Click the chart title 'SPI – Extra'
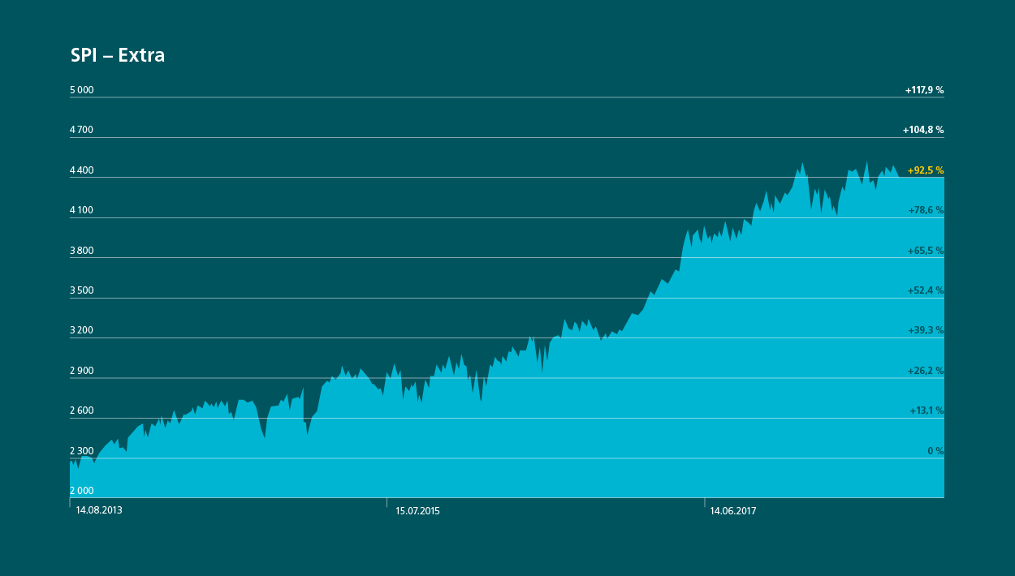The width and height of the screenshot is (1015, 576). pyautogui.click(x=118, y=56)
